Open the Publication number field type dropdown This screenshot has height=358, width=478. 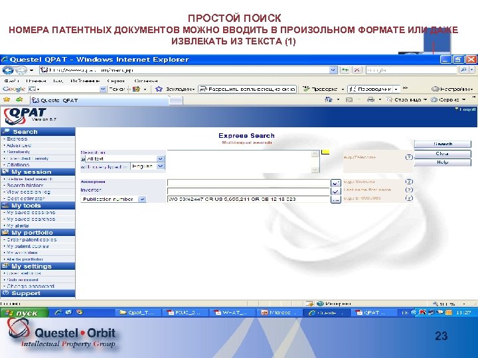(142, 199)
